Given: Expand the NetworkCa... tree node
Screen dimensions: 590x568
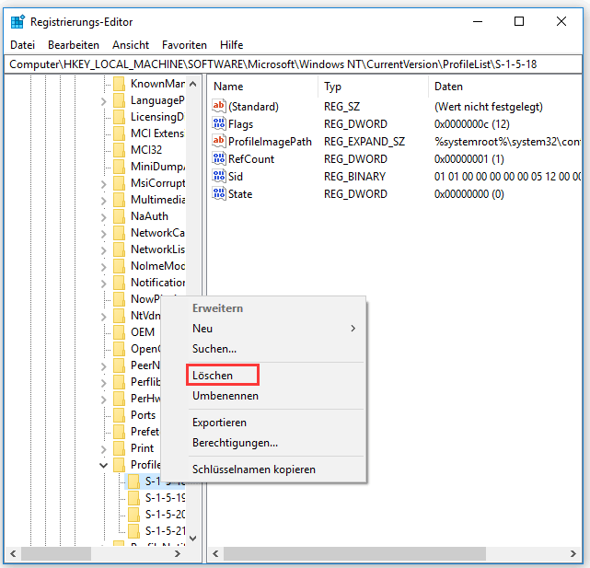Looking at the screenshot, I should tap(103, 234).
